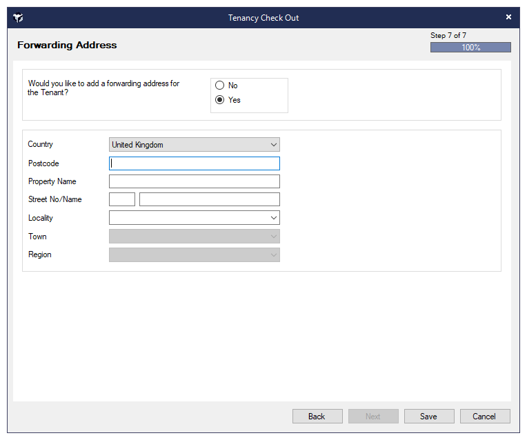This screenshot has height=440, width=527.
Task: Click the Forwarding Address heading
Action: pos(67,46)
